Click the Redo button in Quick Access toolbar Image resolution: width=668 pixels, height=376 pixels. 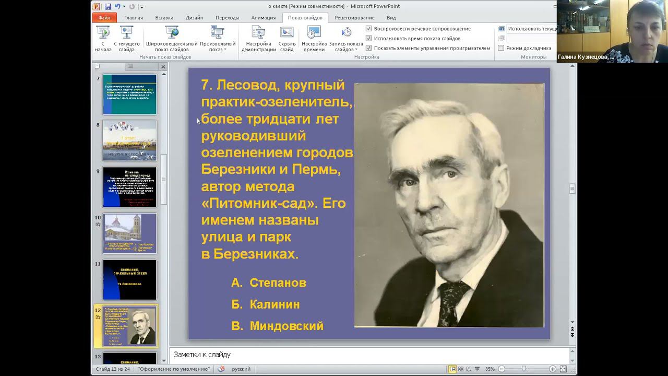tap(132, 6)
